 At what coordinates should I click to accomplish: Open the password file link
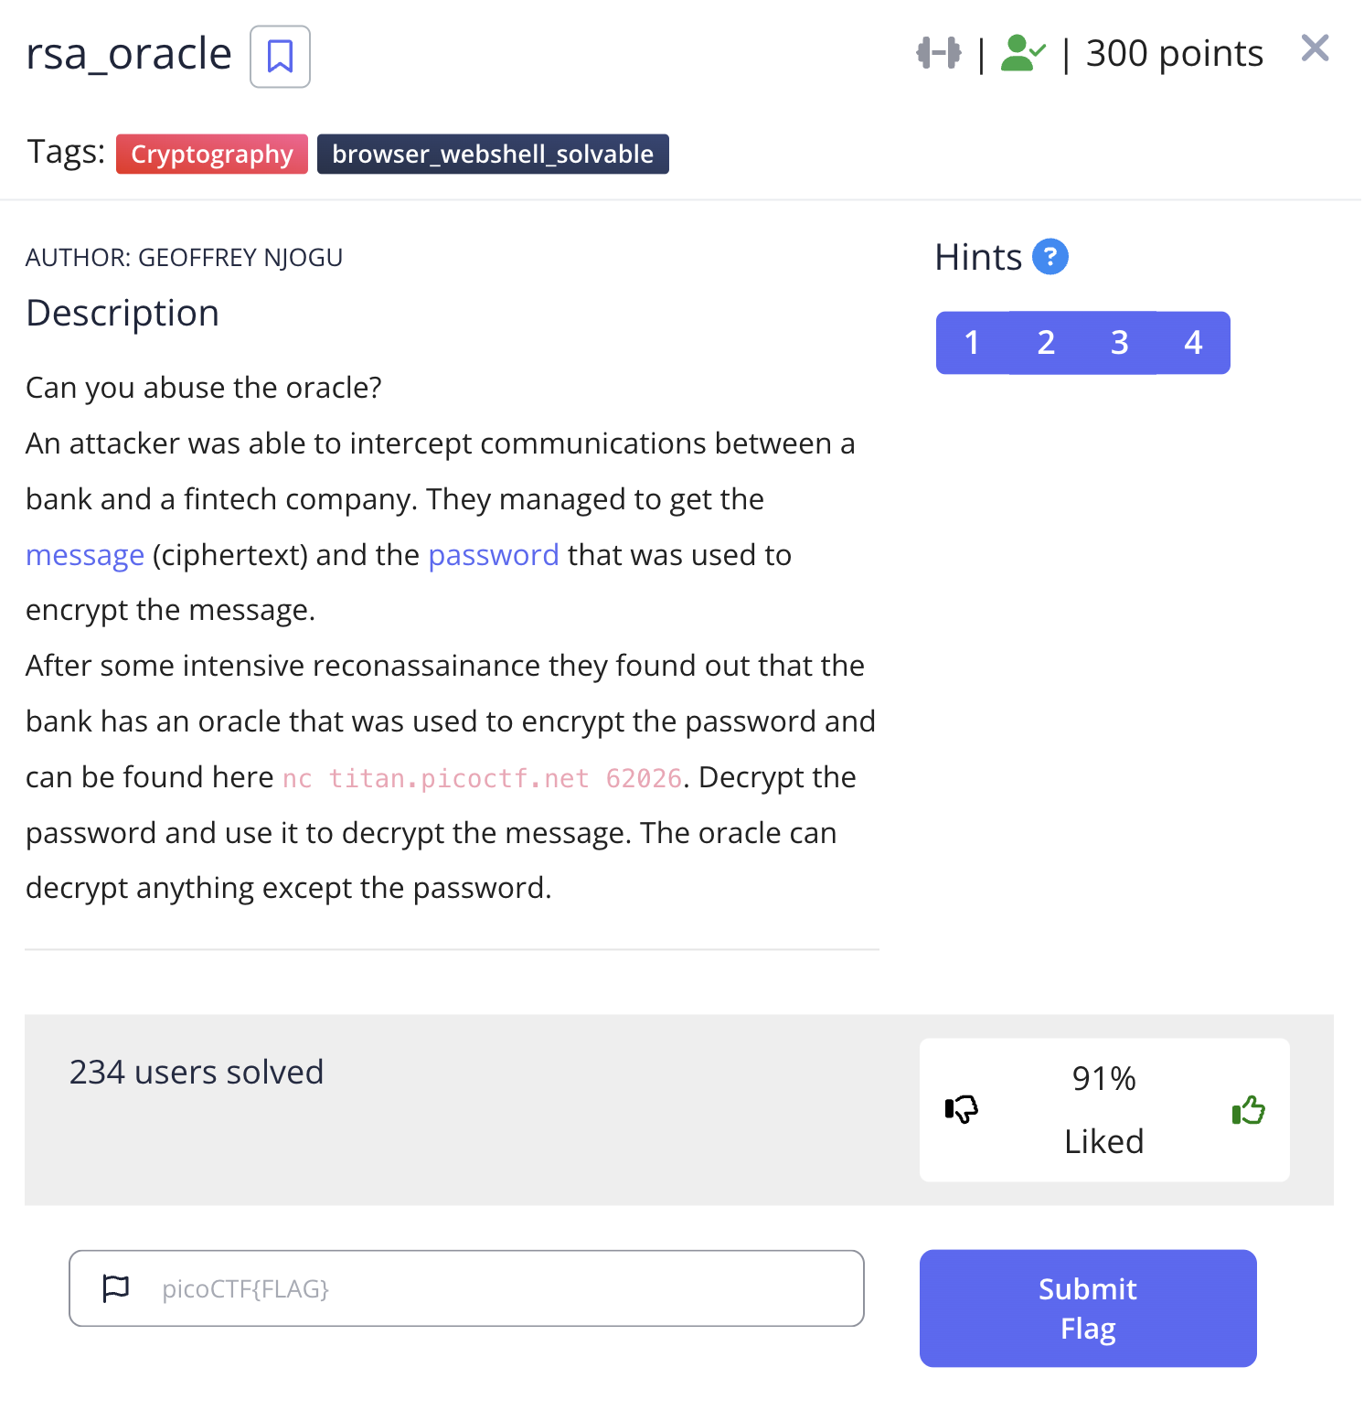[493, 555]
